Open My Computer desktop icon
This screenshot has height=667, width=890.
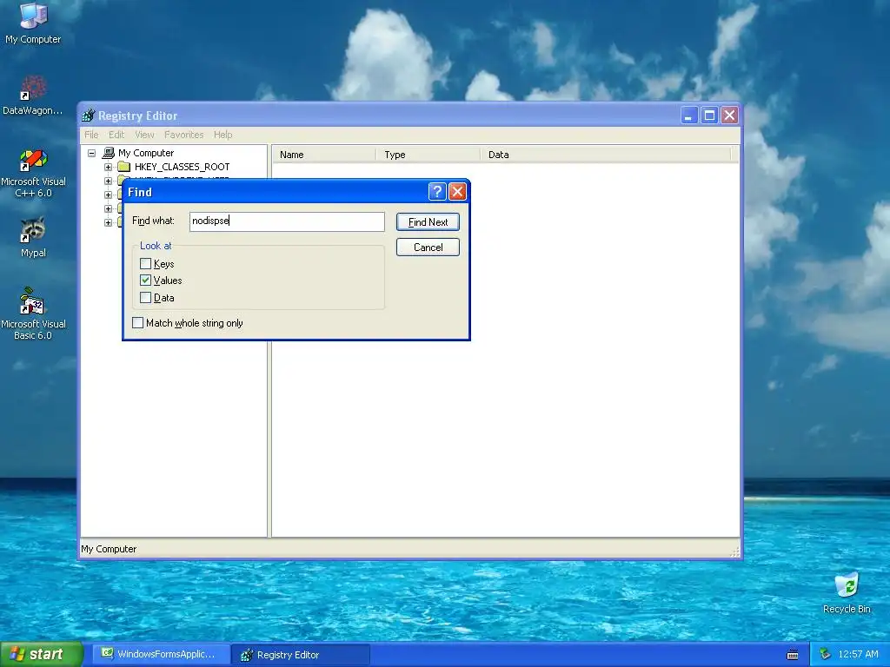click(x=33, y=23)
